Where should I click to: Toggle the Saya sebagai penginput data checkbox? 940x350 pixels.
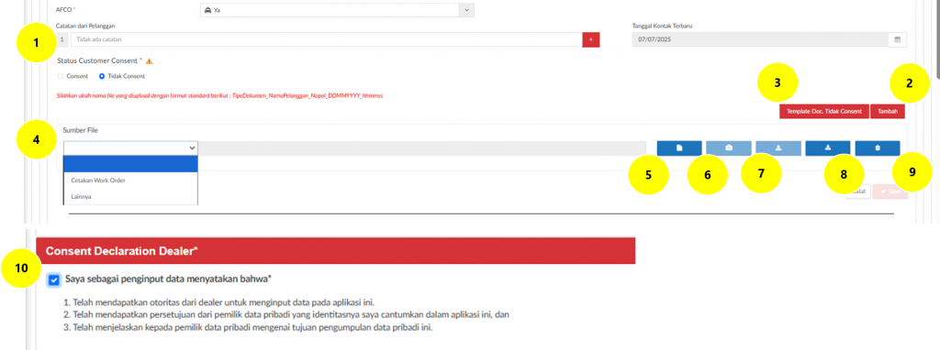coord(54,279)
